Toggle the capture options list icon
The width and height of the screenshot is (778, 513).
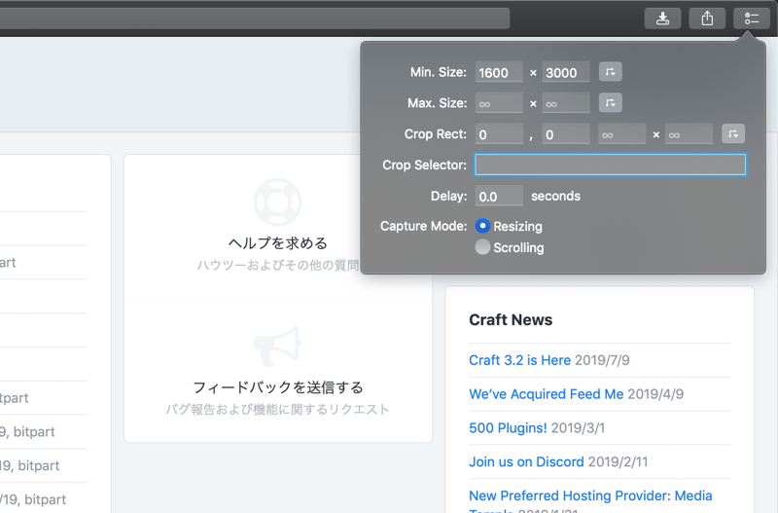[x=752, y=18]
